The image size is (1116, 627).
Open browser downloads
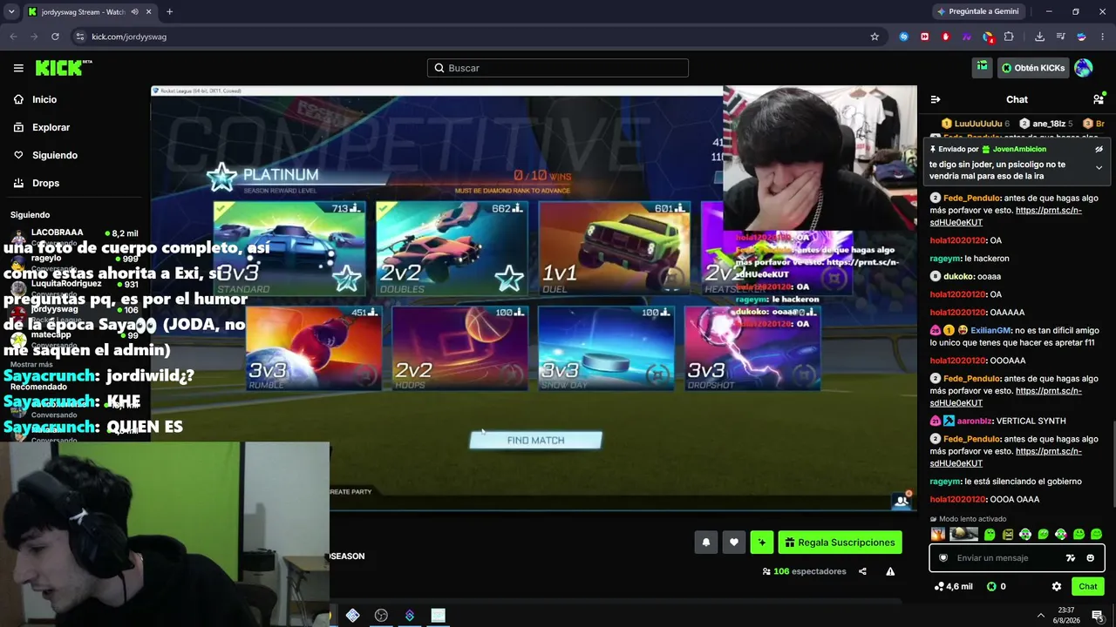[x=1039, y=37]
